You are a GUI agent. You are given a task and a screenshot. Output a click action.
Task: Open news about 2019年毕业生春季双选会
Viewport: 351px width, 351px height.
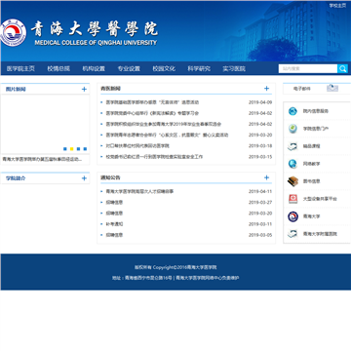point(164,124)
